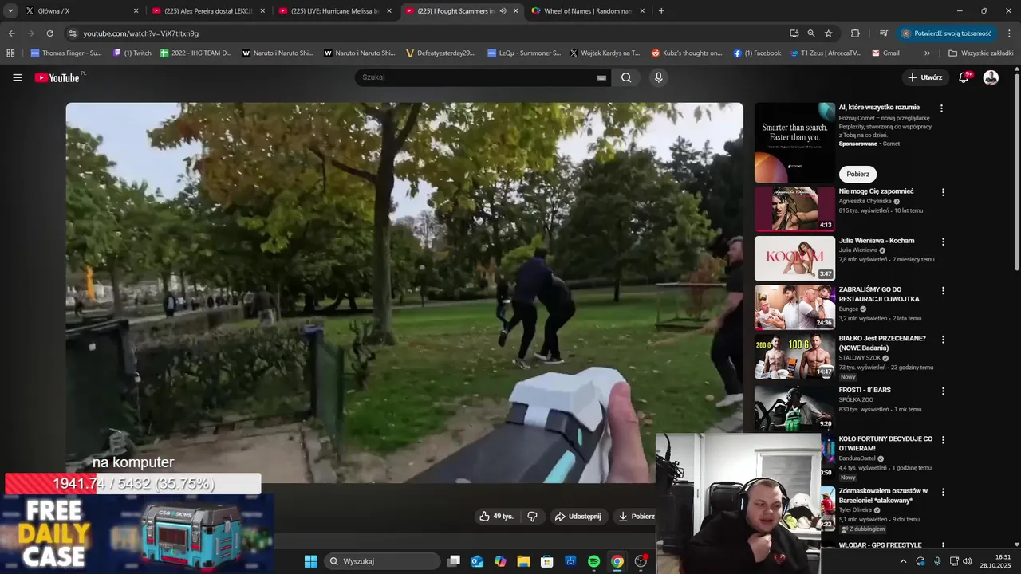Open options for 'Nie mogę Cię zapomnieć' video

click(942, 192)
